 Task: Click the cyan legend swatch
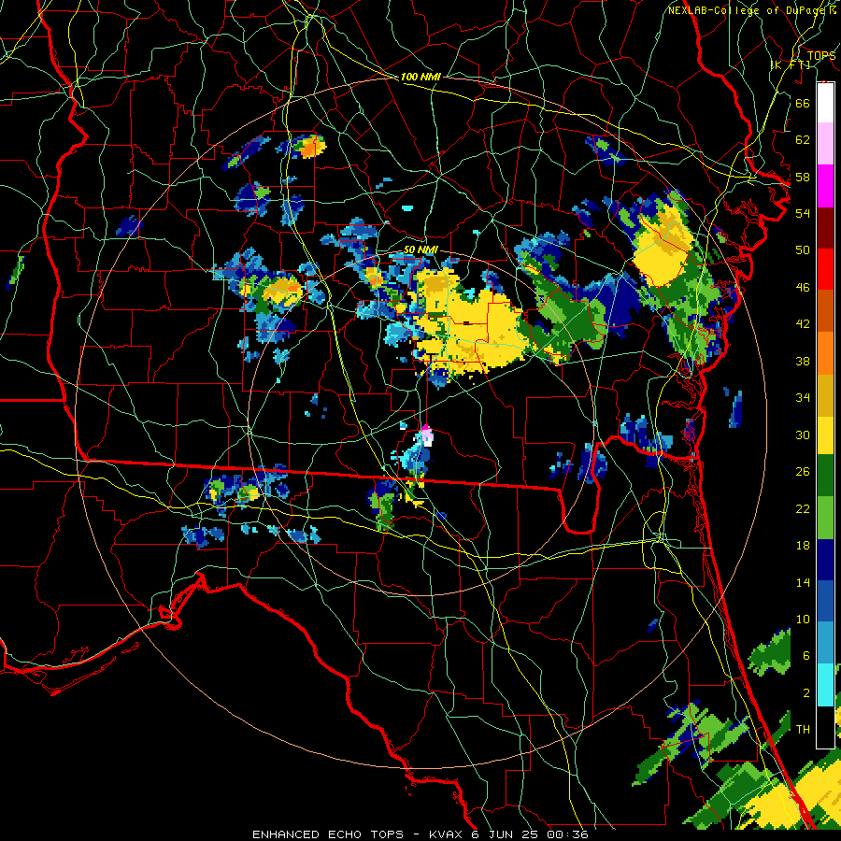[825, 685]
